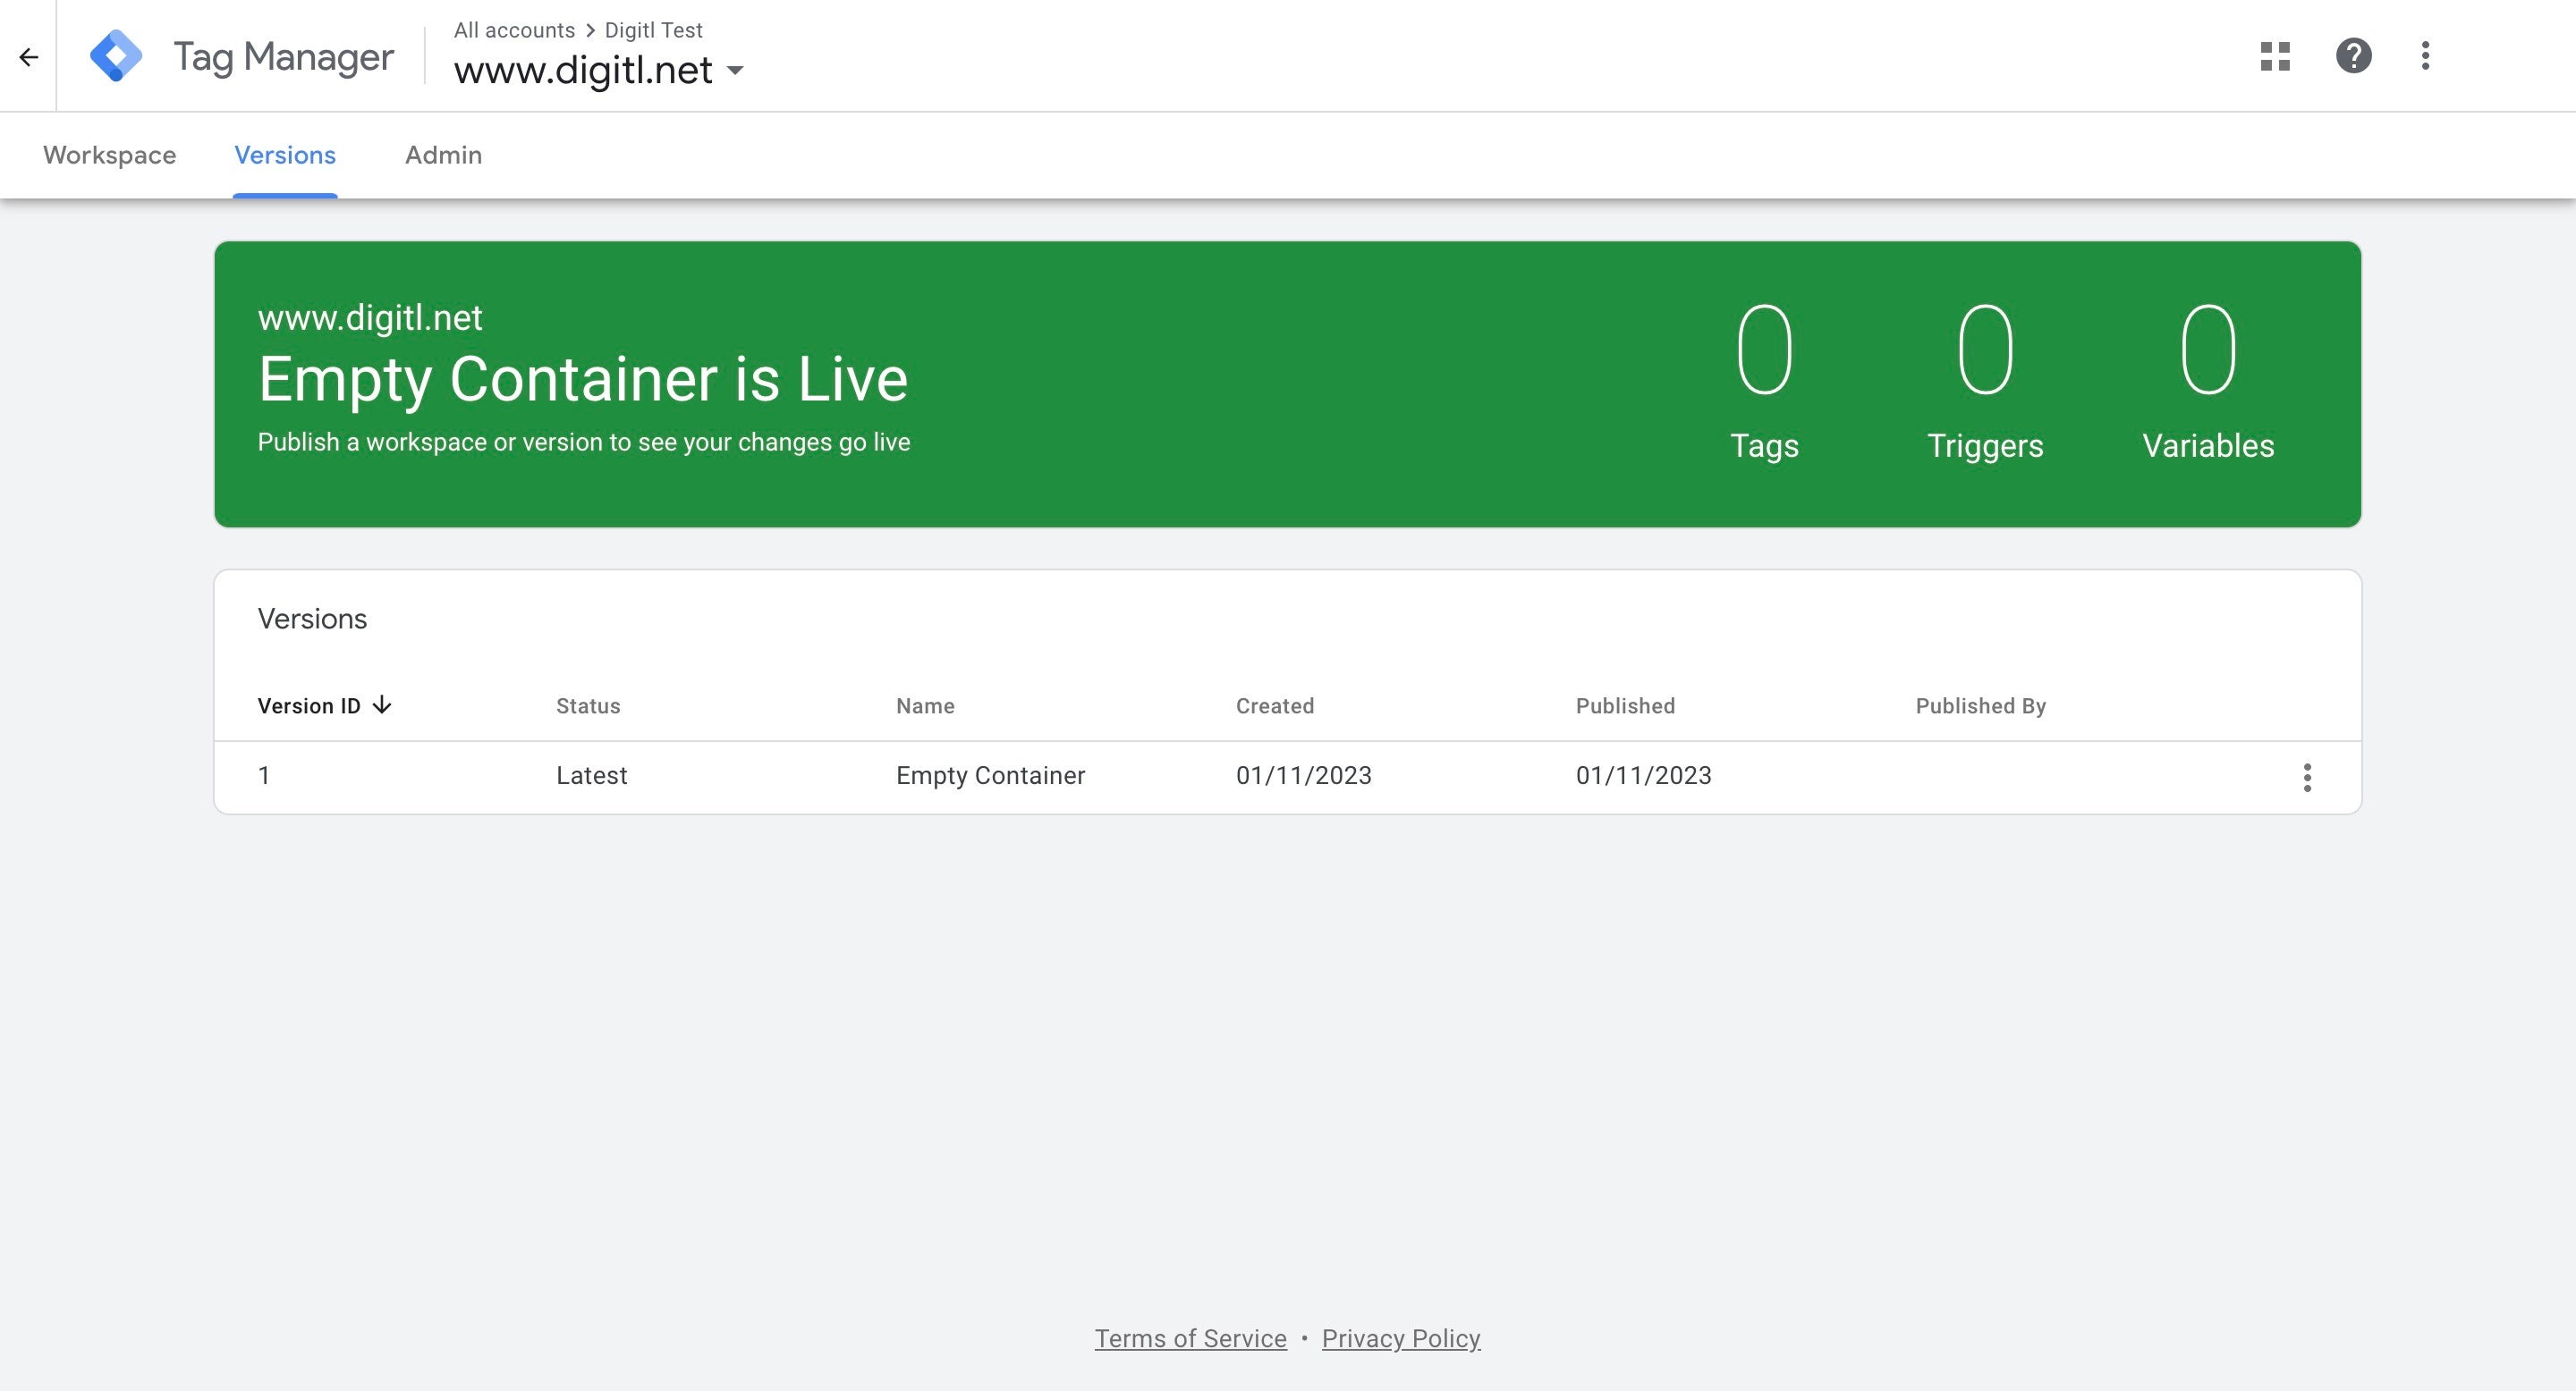Image resolution: width=2576 pixels, height=1391 pixels.
Task: Click the Triggers count in green banner
Action: click(x=1985, y=350)
